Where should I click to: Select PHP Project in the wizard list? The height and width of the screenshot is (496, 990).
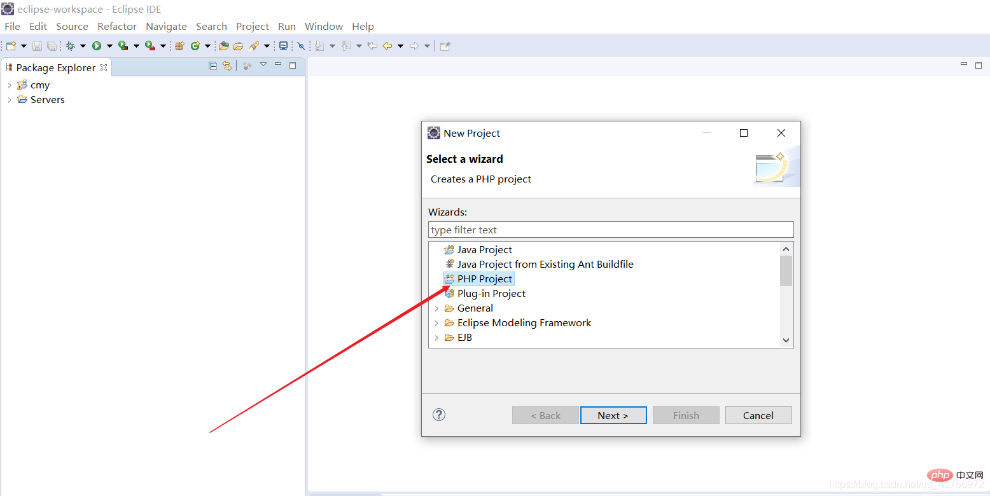(x=485, y=279)
